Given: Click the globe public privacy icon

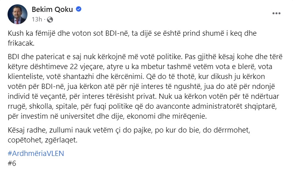Looking at the screenshot, I should [50, 19].
